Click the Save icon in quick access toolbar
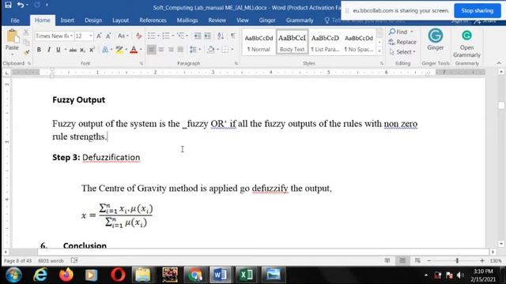 click(8, 5)
